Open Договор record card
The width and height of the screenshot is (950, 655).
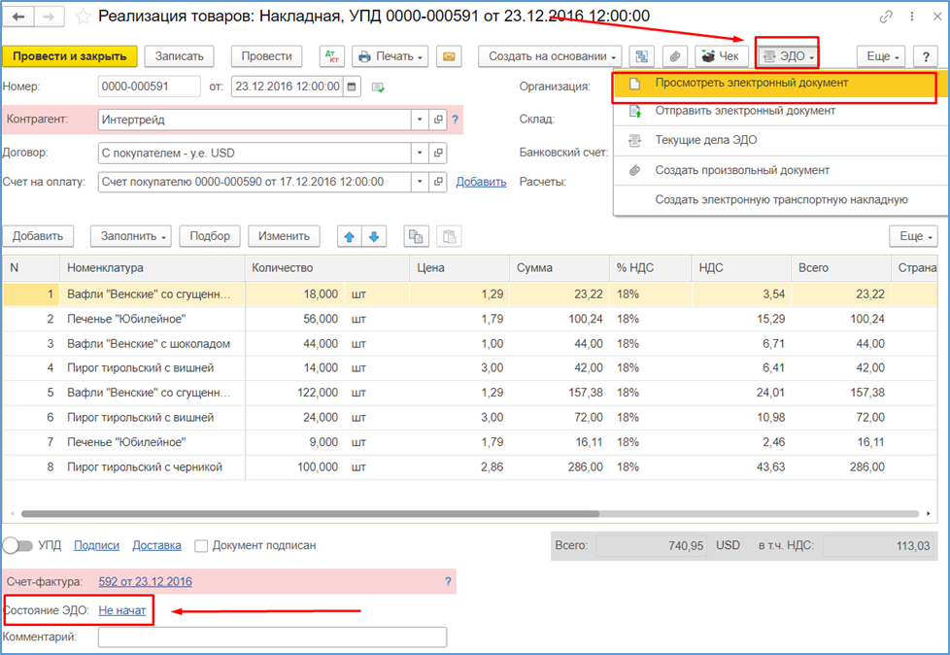[x=438, y=153]
